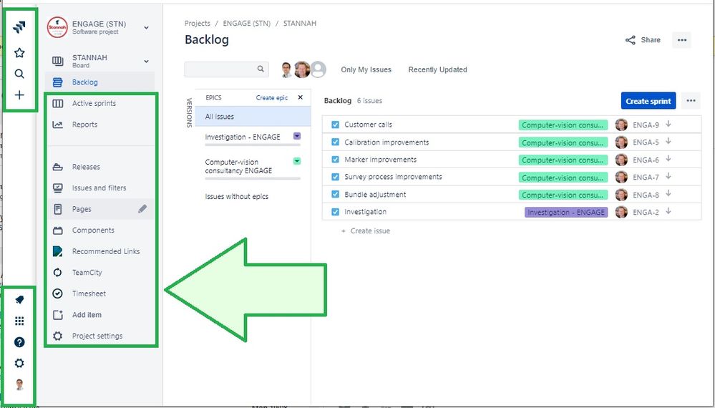Open Jira settings gear in global sidebar

point(19,364)
